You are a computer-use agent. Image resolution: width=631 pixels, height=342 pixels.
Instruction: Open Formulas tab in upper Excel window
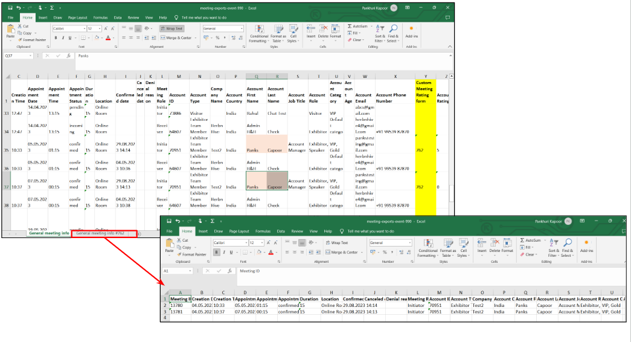pyautogui.click(x=100, y=18)
